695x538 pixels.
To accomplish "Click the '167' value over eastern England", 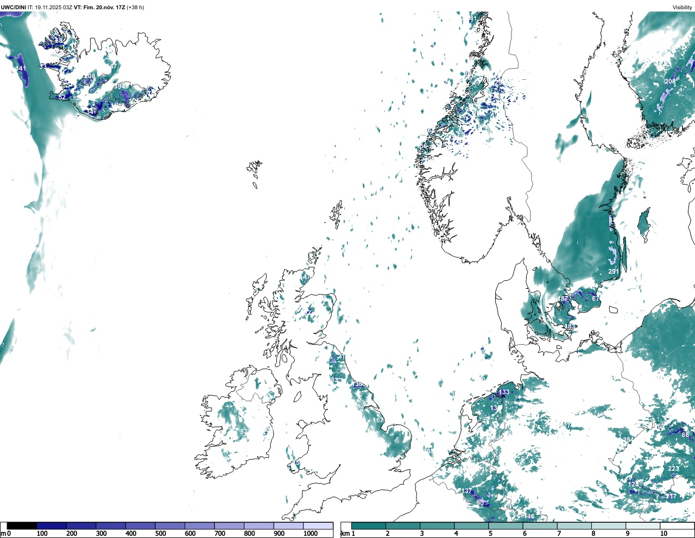I will pos(378,420).
